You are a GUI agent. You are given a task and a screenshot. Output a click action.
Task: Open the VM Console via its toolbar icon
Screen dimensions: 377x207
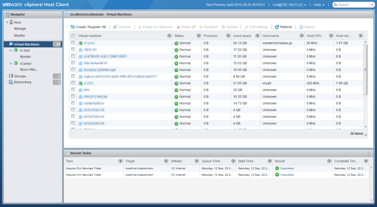(115, 27)
